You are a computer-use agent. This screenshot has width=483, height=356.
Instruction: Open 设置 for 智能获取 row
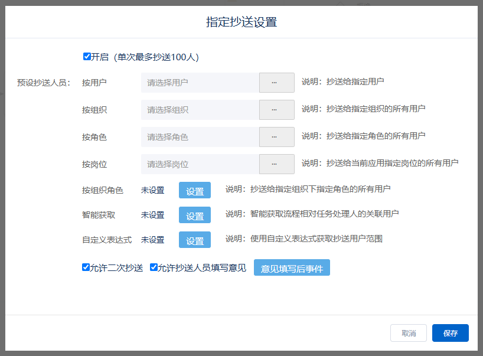tap(195, 215)
